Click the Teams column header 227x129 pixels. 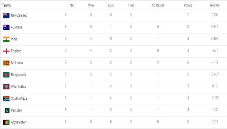pyautogui.click(x=6, y=5)
